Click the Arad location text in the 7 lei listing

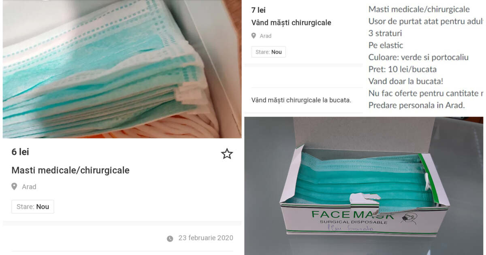[266, 36]
